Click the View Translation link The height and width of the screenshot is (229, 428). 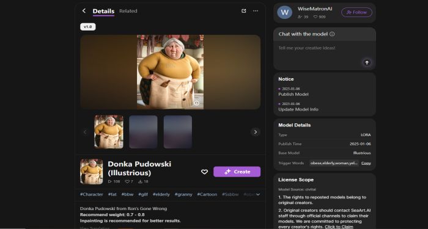pyautogui.click(x=95, y=228)
